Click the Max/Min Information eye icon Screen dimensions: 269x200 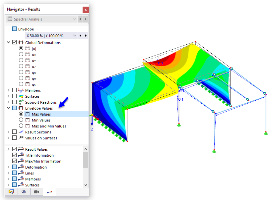pos(21,161)
